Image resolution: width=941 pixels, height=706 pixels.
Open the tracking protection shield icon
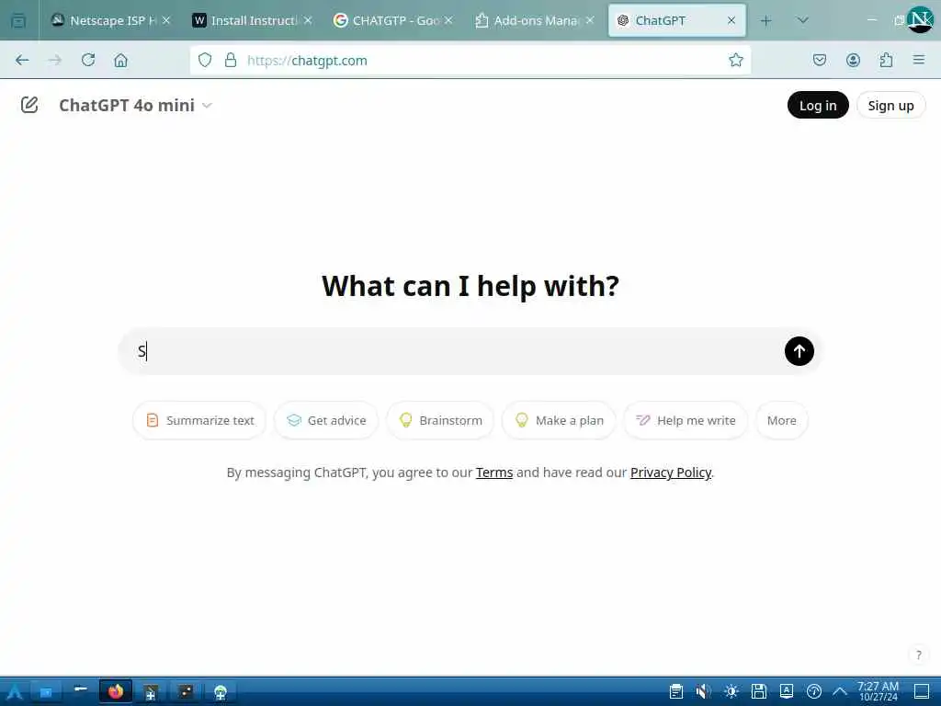pyautogui.click(x=205, y=60)
